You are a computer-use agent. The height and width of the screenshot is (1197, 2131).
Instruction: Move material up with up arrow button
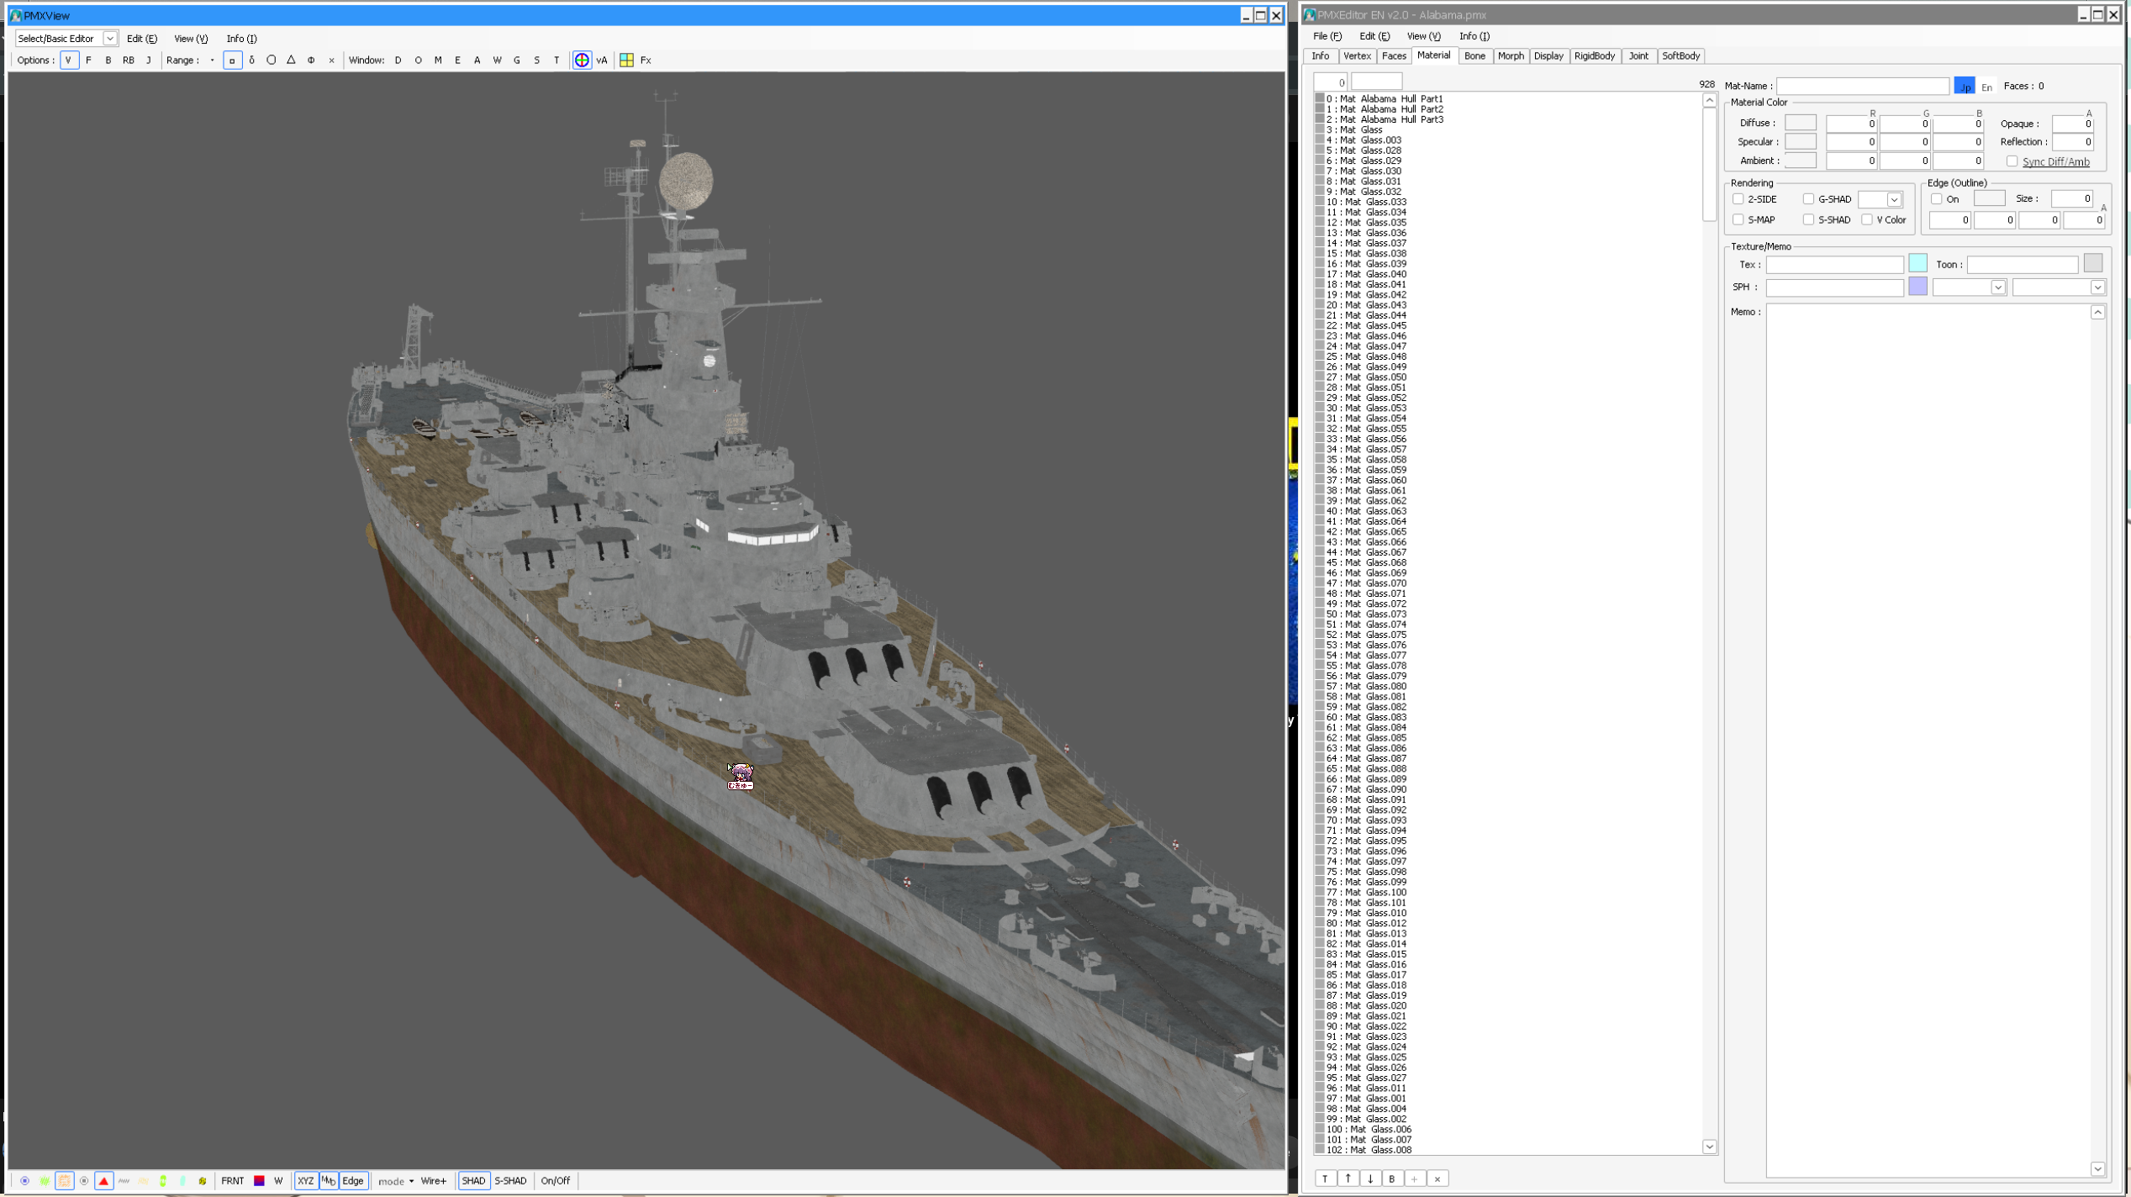[1348, 1179]
